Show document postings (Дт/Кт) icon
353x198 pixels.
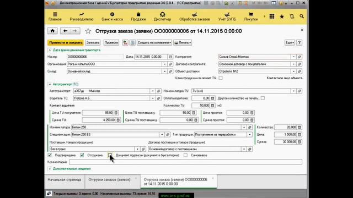[x=125, y=43]
